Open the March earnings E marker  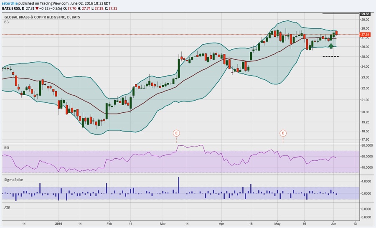pyautogui.click(x=176, y=133)
